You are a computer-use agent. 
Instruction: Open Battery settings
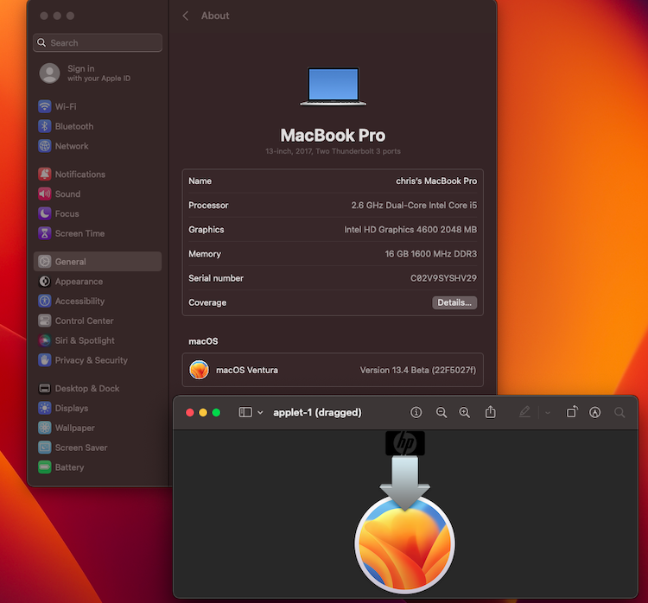tap(98, 467)
